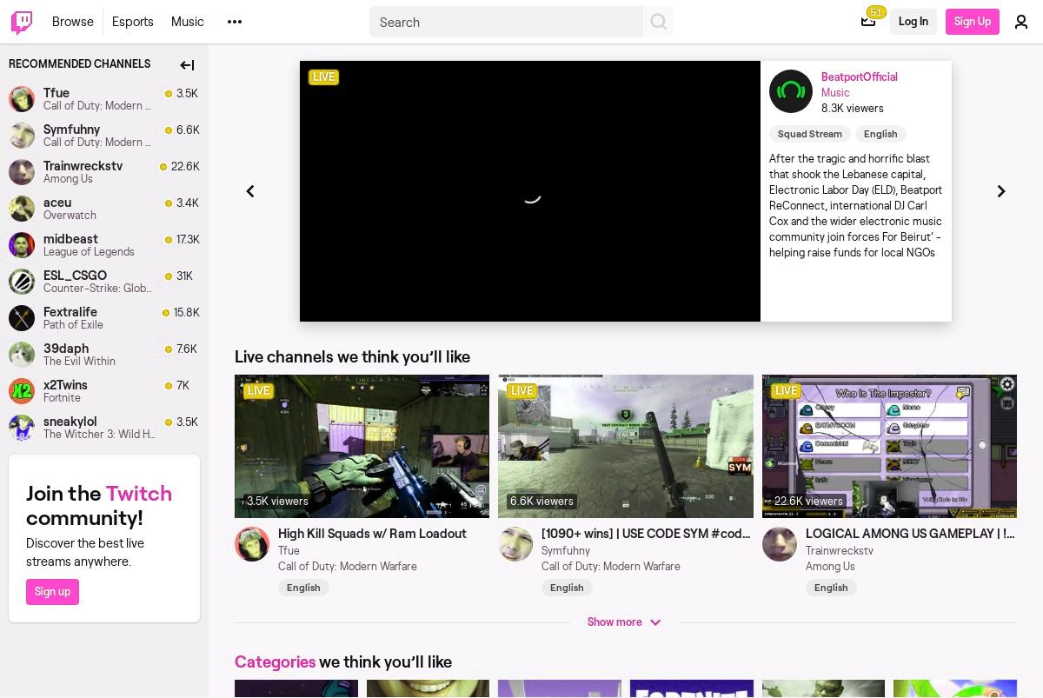Viewport: 1043px width, 698px height.
Task: Open BeatportOfficial channel avatar
Action: [x=791, y=91]
